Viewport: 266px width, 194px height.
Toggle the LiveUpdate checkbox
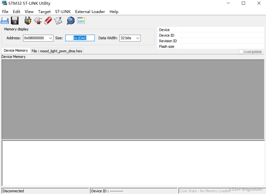click(241, 52)
